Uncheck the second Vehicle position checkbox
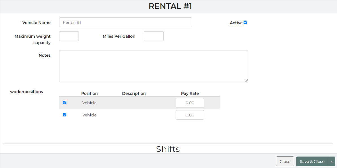The width and height of the screenshot is (337, 168). point(64,115)
